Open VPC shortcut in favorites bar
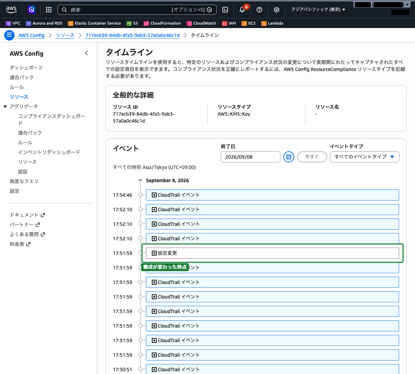The height and width of the screenshot is (374, 415). click(x=13, y=23)
